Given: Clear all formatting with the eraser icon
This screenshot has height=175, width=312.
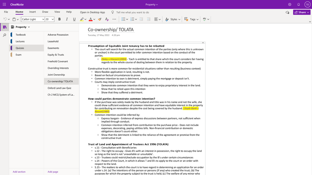Looking at the screenshot, I should 106,19.
